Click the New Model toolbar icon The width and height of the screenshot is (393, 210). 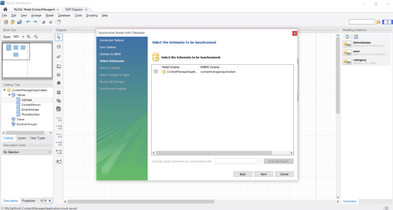[x=6, y=22]
